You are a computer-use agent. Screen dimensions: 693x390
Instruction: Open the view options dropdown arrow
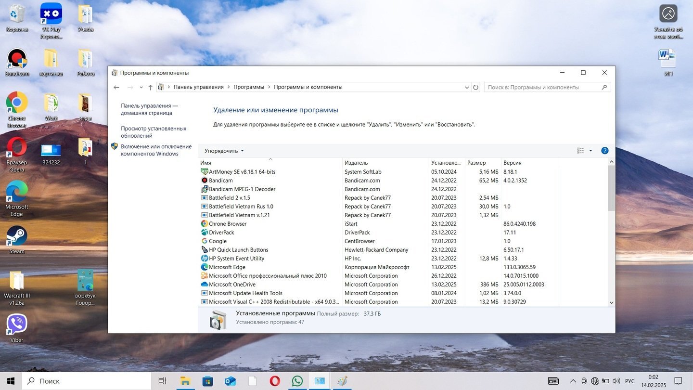(590, 151)
